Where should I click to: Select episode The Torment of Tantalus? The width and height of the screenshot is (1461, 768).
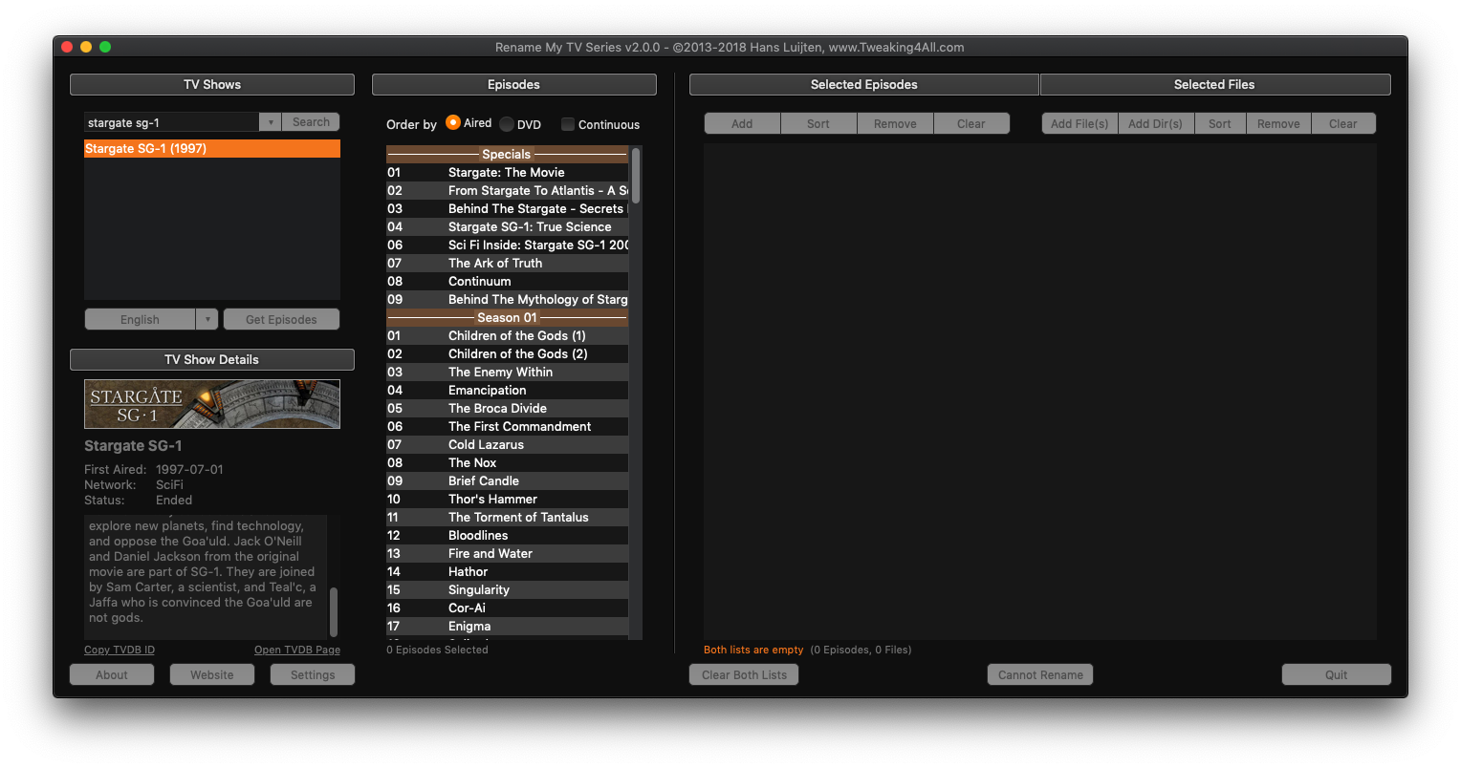tap(507, 517)
